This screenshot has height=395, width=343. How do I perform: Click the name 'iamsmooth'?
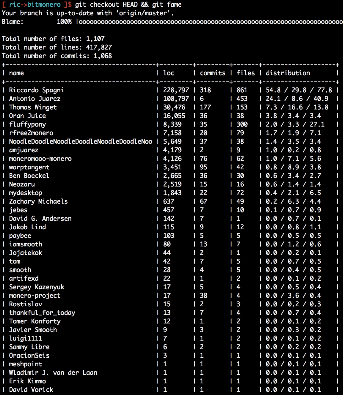(26, 244)
